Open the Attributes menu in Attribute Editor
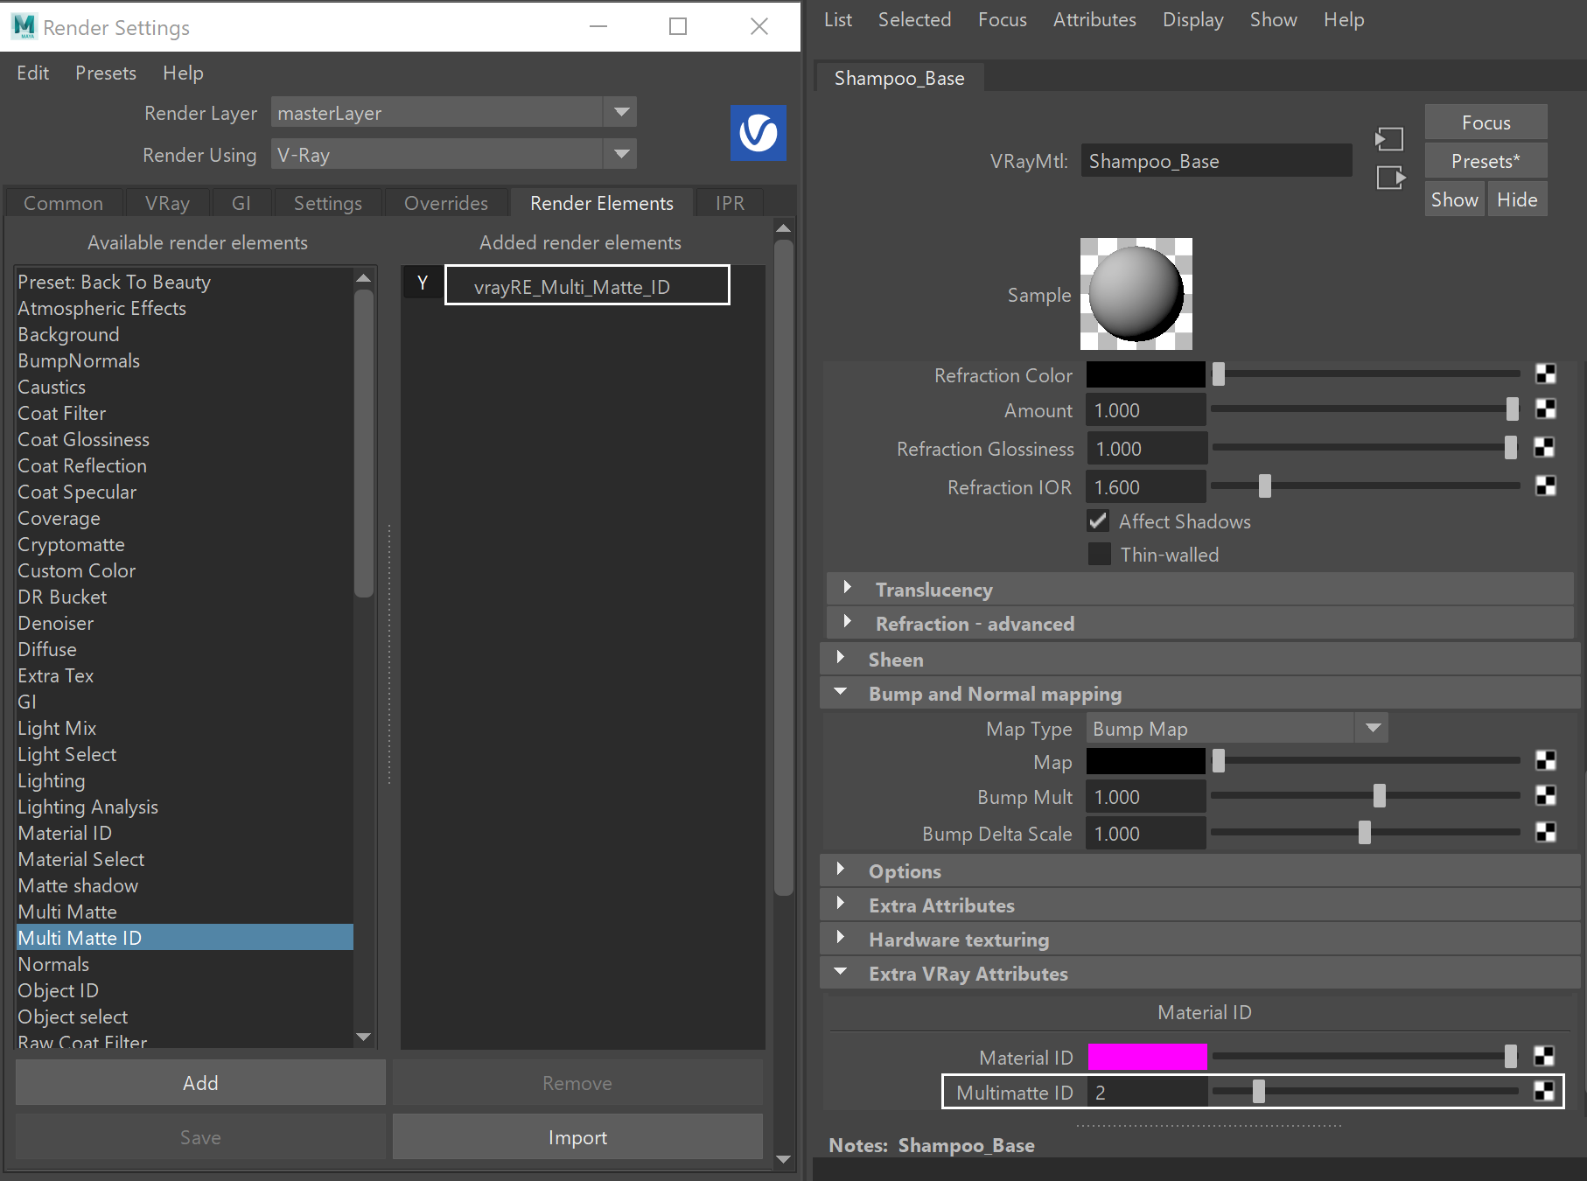Viewport: 1587px width, 1181px height. click(1094, 19)
